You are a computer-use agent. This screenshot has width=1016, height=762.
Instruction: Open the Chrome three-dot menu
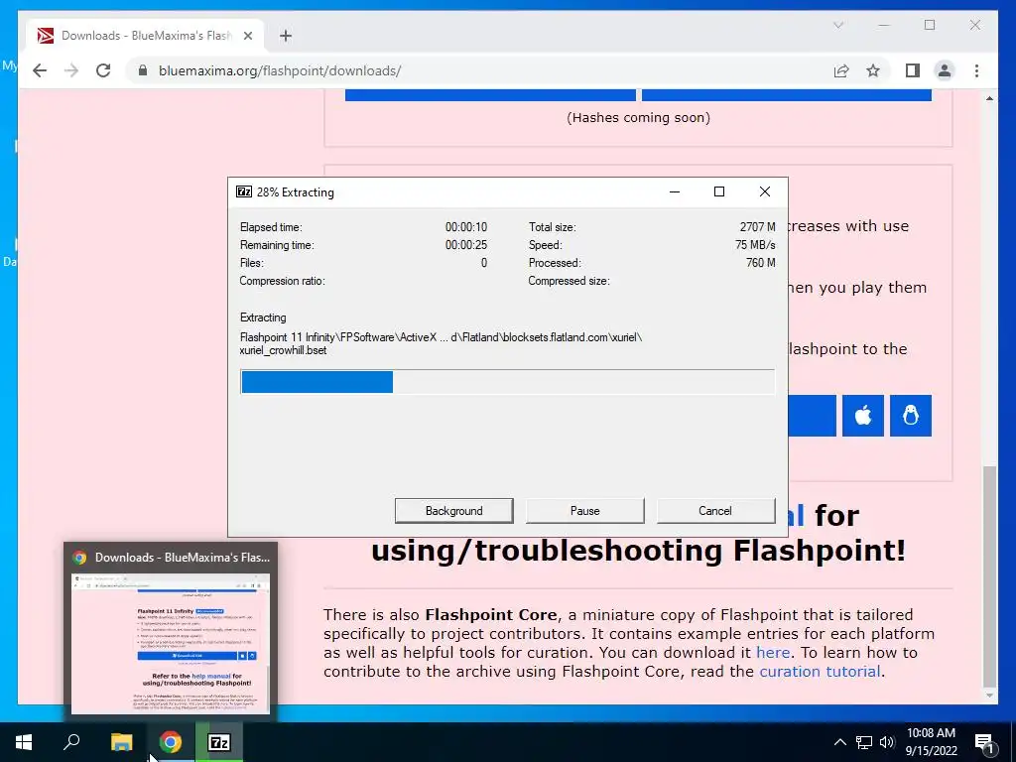point(976,70)
